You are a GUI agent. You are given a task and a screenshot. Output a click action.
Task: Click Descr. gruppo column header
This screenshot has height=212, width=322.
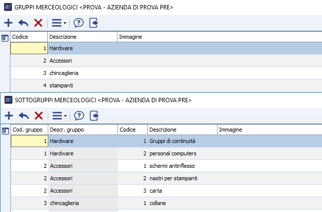point(82,130)
